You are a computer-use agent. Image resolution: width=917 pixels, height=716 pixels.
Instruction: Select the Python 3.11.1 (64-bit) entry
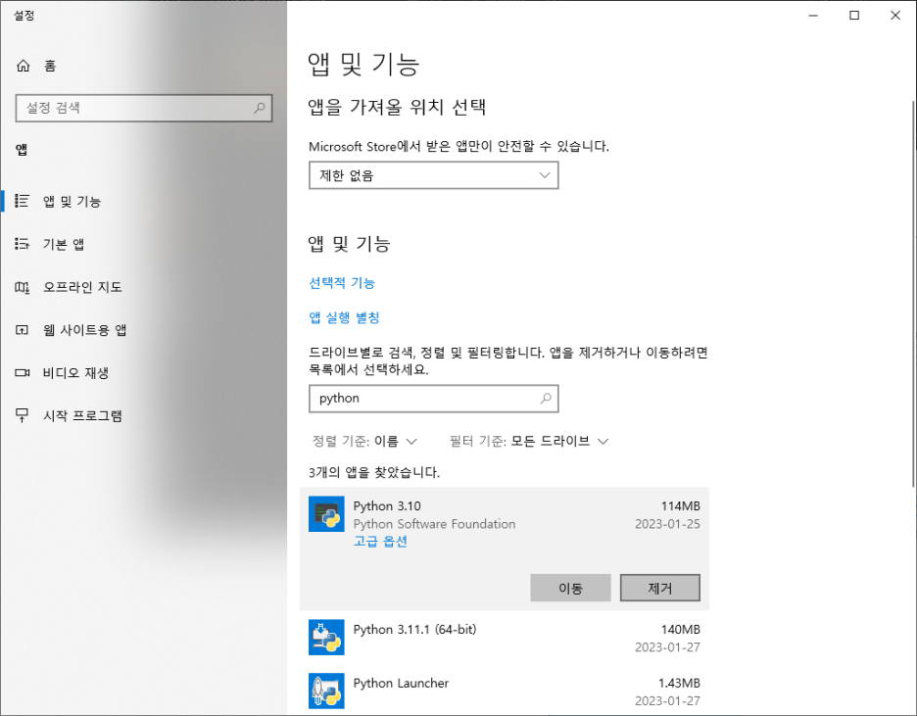[x=505, y=638]
